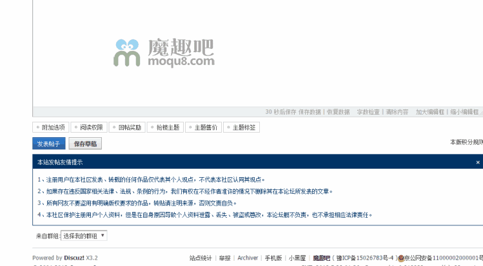Click 恢复数据 link in editor footer
The width and height of the screenshot is (483, 266).
click(338, 112)
